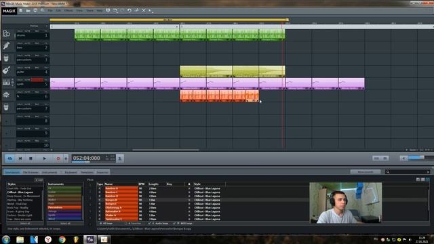The width and height of the screenshot is (434, 244).
Task: Open FL Studio from taskbar
Action: tap(76, 239)
